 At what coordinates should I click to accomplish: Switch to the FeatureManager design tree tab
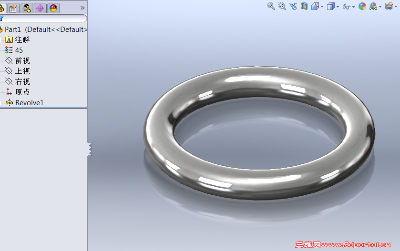[2, 8]
